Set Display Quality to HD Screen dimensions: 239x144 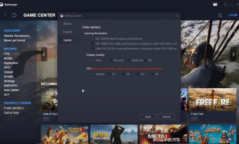pos(145,60)
